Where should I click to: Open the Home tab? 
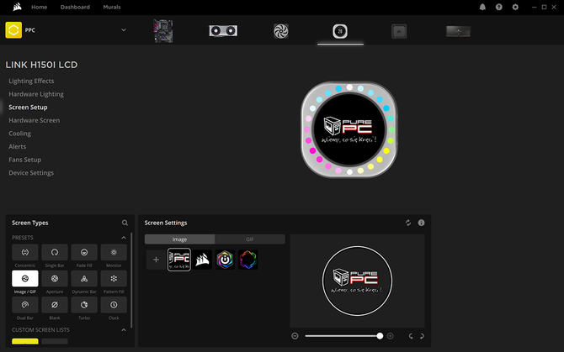(40, 7)
